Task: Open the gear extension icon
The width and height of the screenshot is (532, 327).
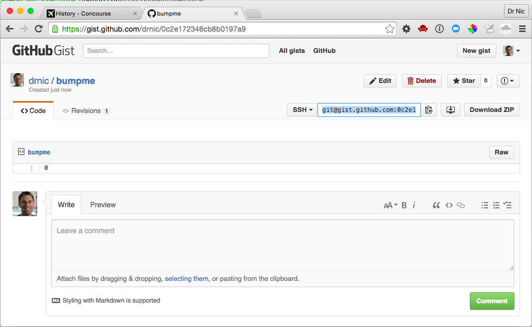Action: click(x=406, y=29)
